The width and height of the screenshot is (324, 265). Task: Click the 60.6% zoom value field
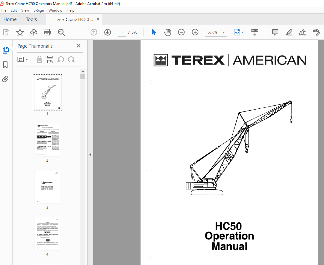tap(212, 32)
